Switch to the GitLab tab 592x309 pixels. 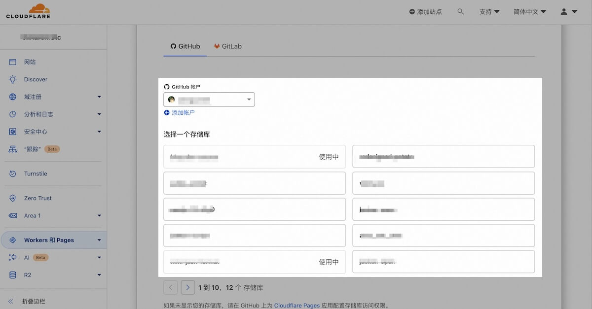point(227,46)
